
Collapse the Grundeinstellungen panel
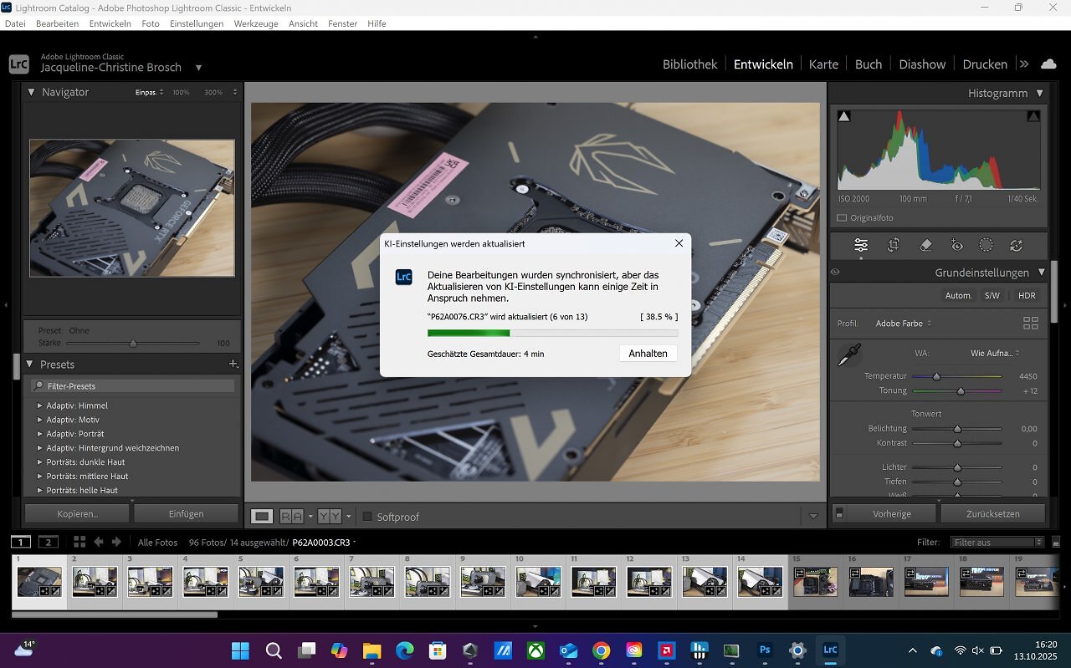pos(1041,273)
